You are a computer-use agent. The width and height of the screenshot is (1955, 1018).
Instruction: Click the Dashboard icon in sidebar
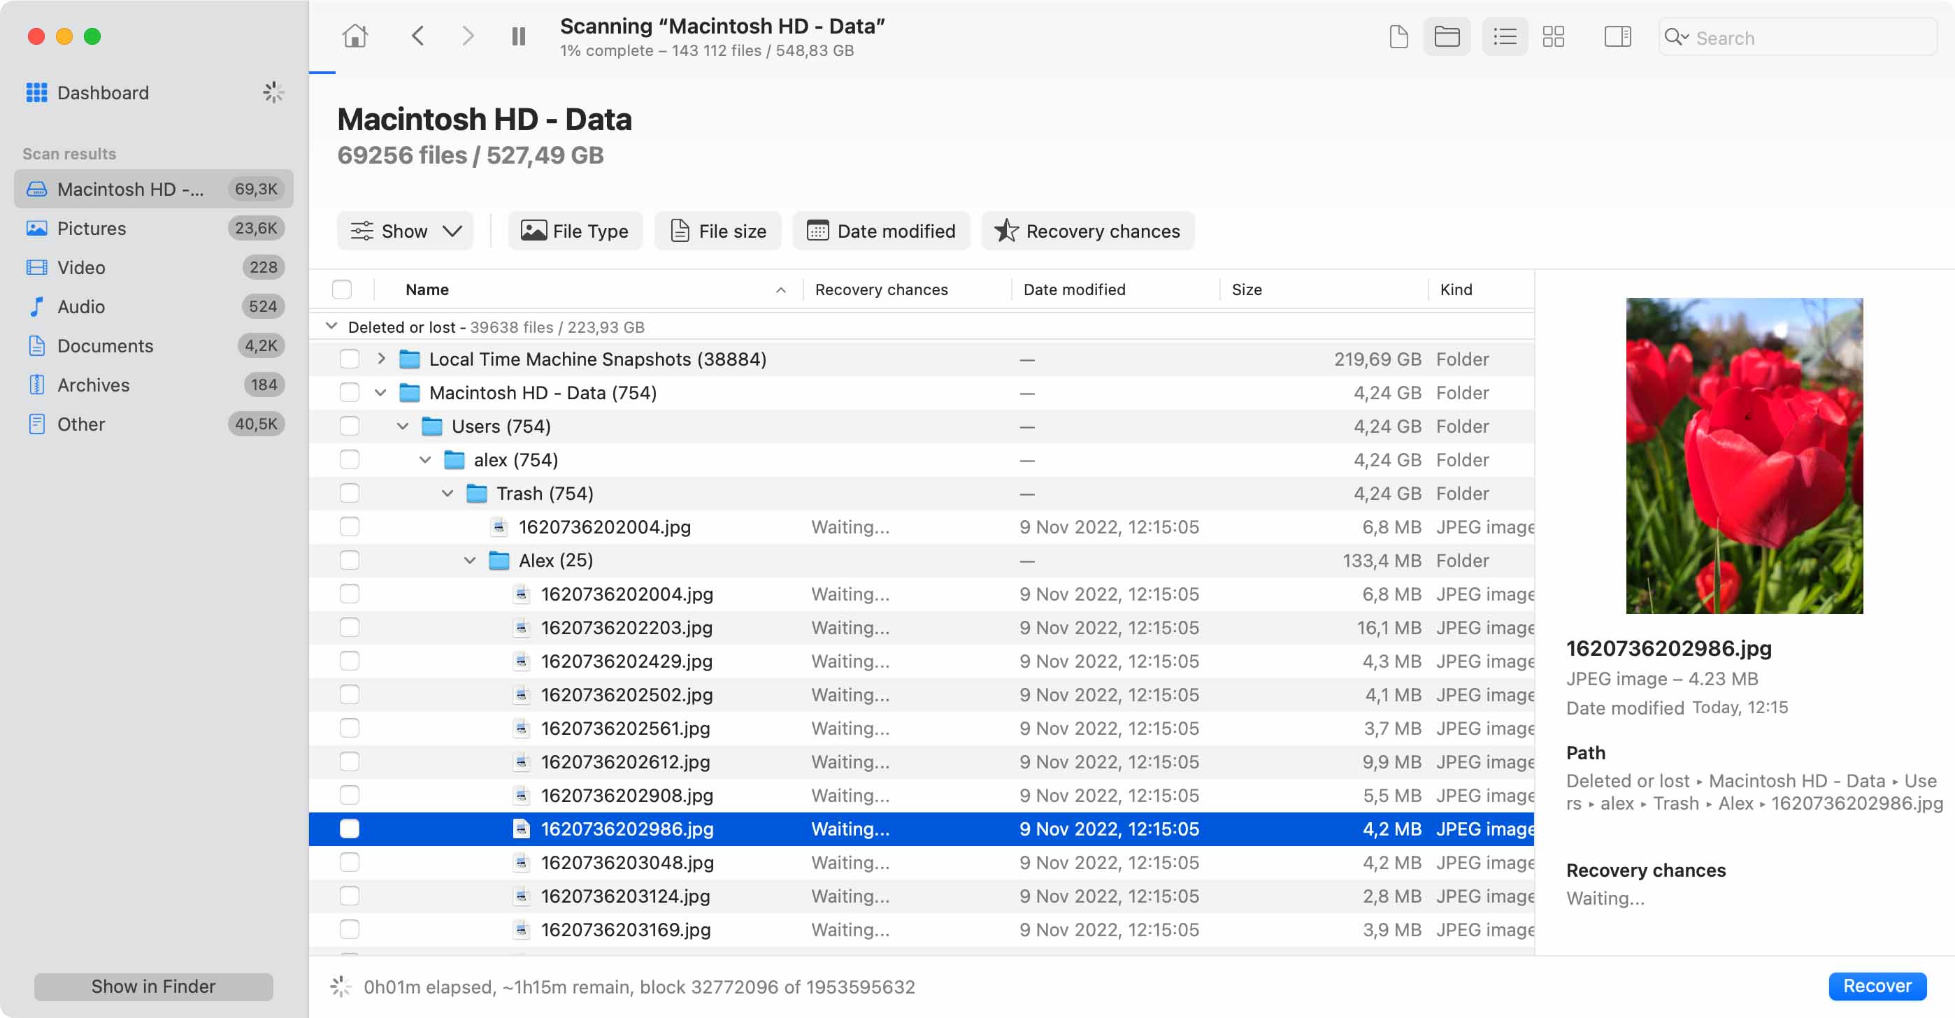click(35, 91)
